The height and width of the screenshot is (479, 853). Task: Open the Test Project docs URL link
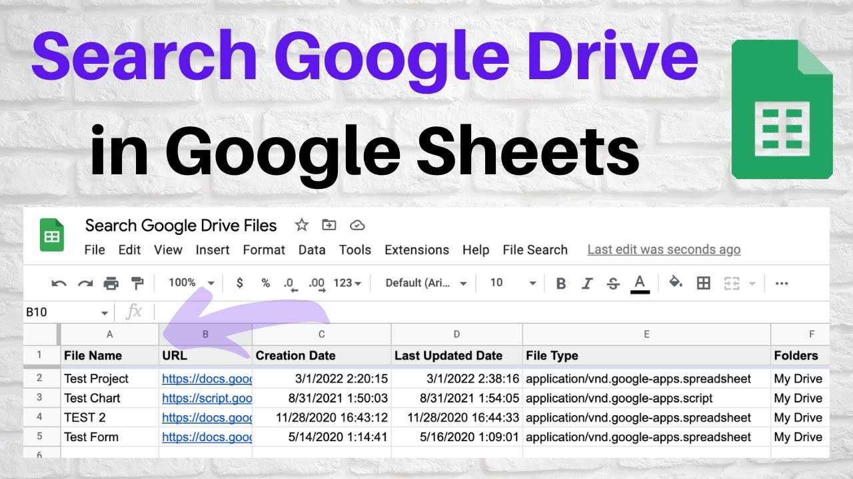207,379
